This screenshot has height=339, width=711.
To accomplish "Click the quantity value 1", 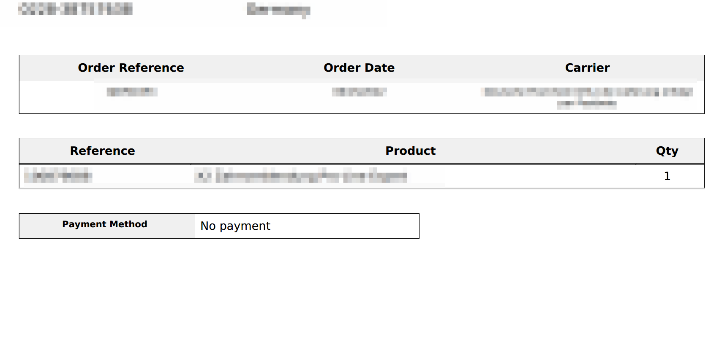I will pyautogui.click(x=667, y=176).
